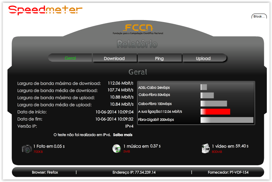Click 'Fornecedor: PT-VDF-154' in footer
Screen dimensions: 272x182
[228, 172]
